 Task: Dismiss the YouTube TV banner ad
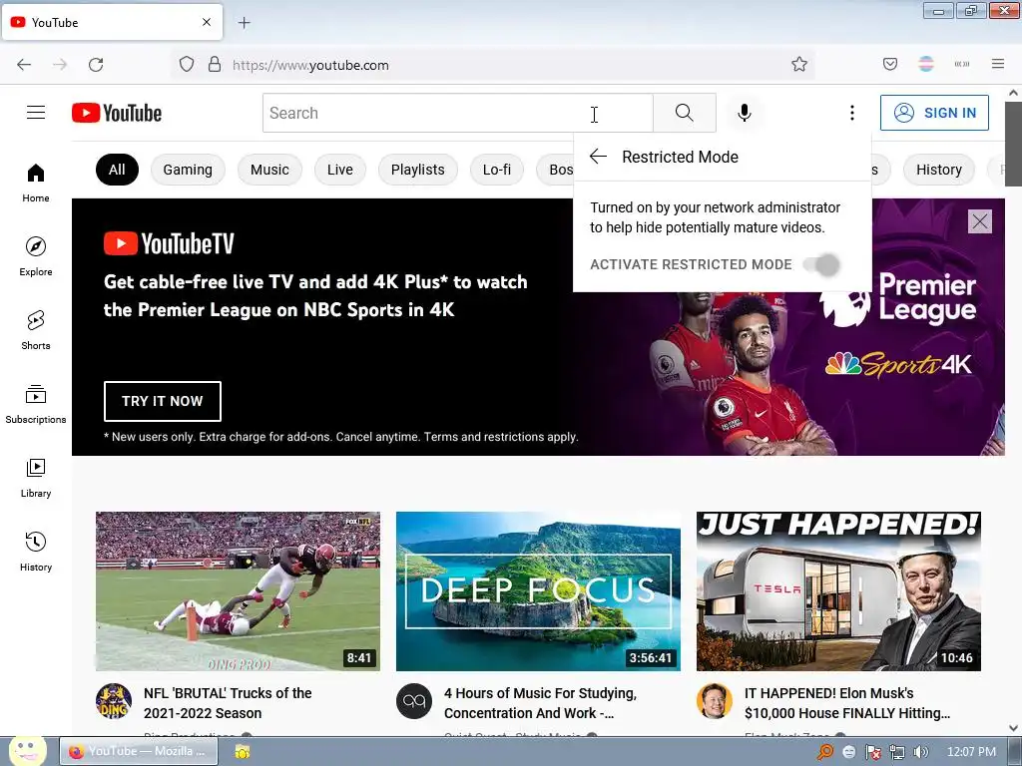[x=980, y=221]
